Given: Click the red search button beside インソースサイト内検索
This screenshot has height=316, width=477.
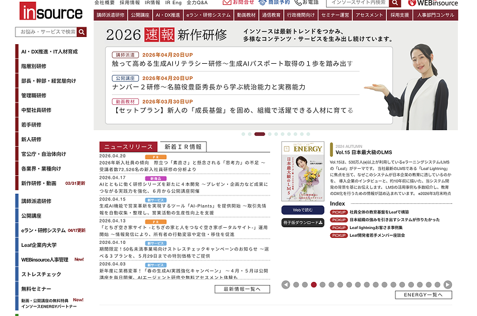Looking at the screenshot, I should pyautogui.click(x=395, y=3).
